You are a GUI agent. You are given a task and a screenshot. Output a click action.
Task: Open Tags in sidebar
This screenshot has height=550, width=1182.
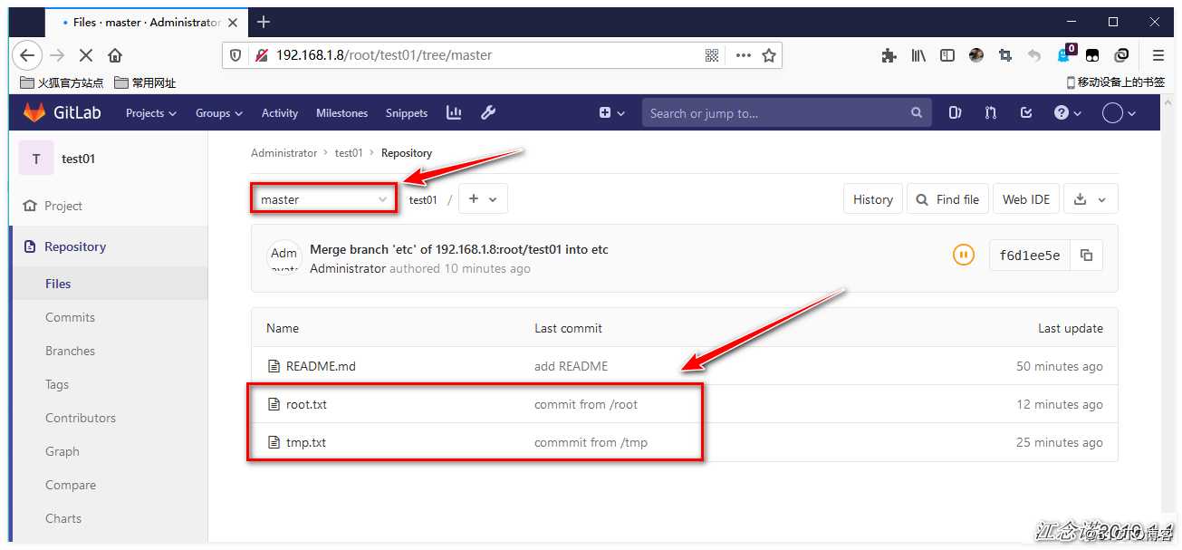tap(57, 384)
